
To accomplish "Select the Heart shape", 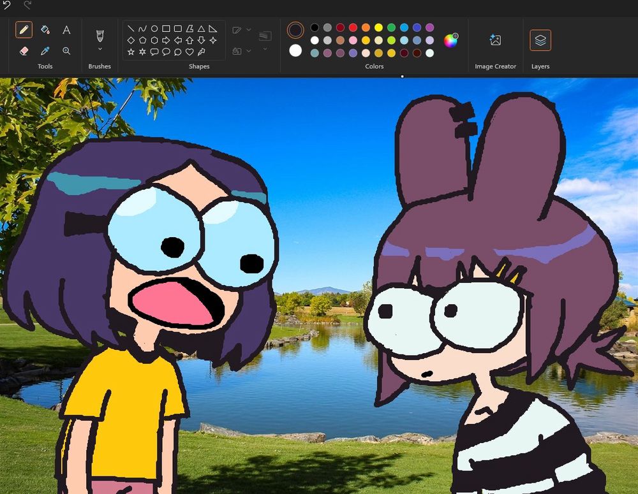I will click(x=189, y=51).
